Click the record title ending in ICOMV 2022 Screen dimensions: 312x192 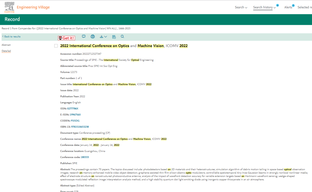[x=124, y=46]
